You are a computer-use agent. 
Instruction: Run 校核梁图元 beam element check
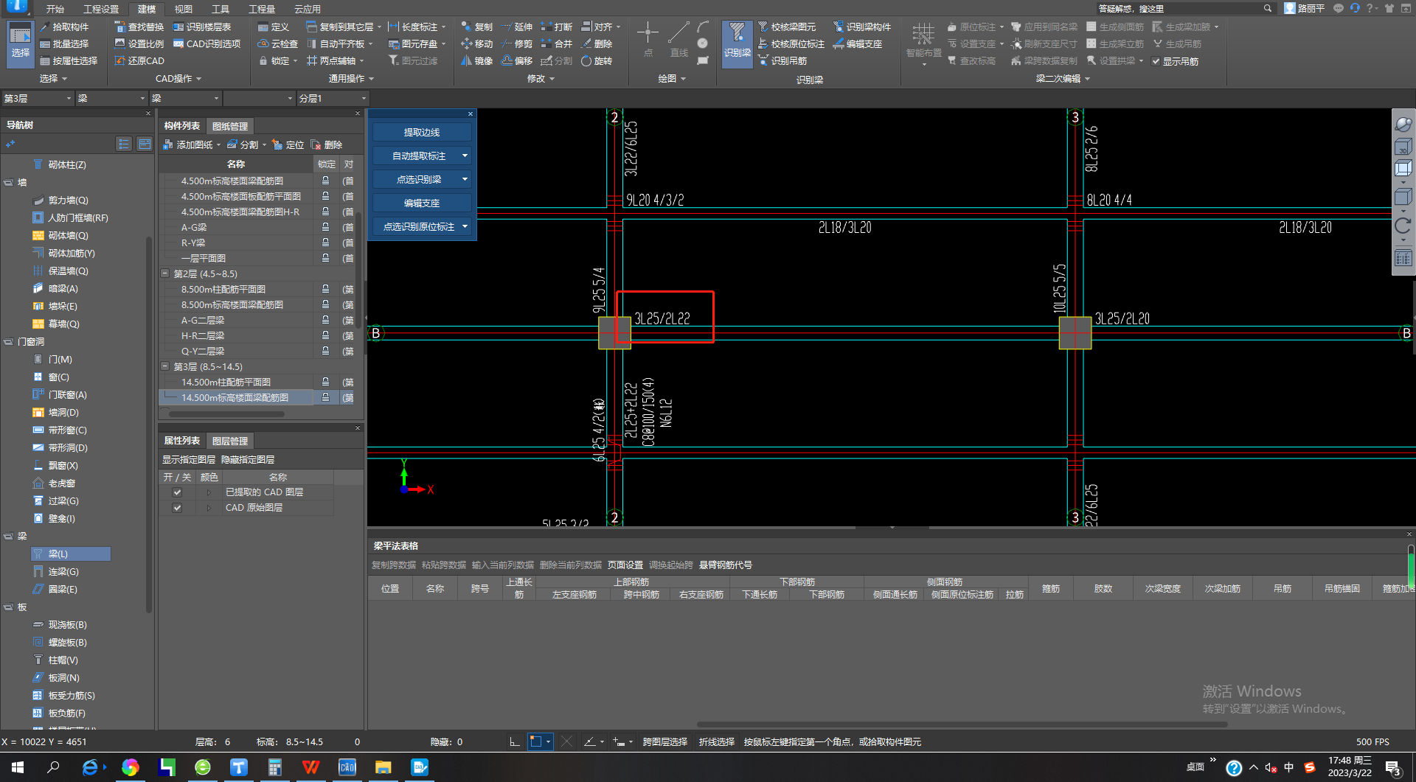tap(786, 27)
